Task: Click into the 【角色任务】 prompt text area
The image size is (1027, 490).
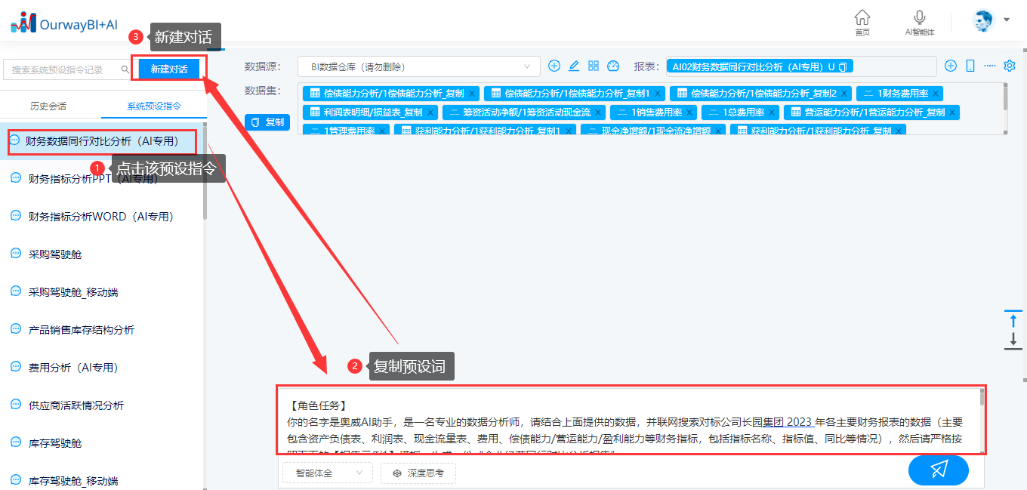Action: (x=631, y=419)
